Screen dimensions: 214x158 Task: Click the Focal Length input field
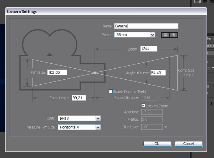[78, 98]
